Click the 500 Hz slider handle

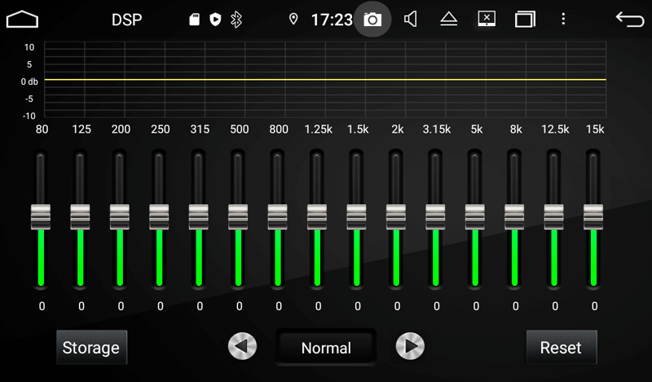coord(238,217)
